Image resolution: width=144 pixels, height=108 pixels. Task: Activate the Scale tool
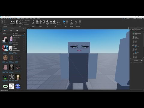(17, 22)
